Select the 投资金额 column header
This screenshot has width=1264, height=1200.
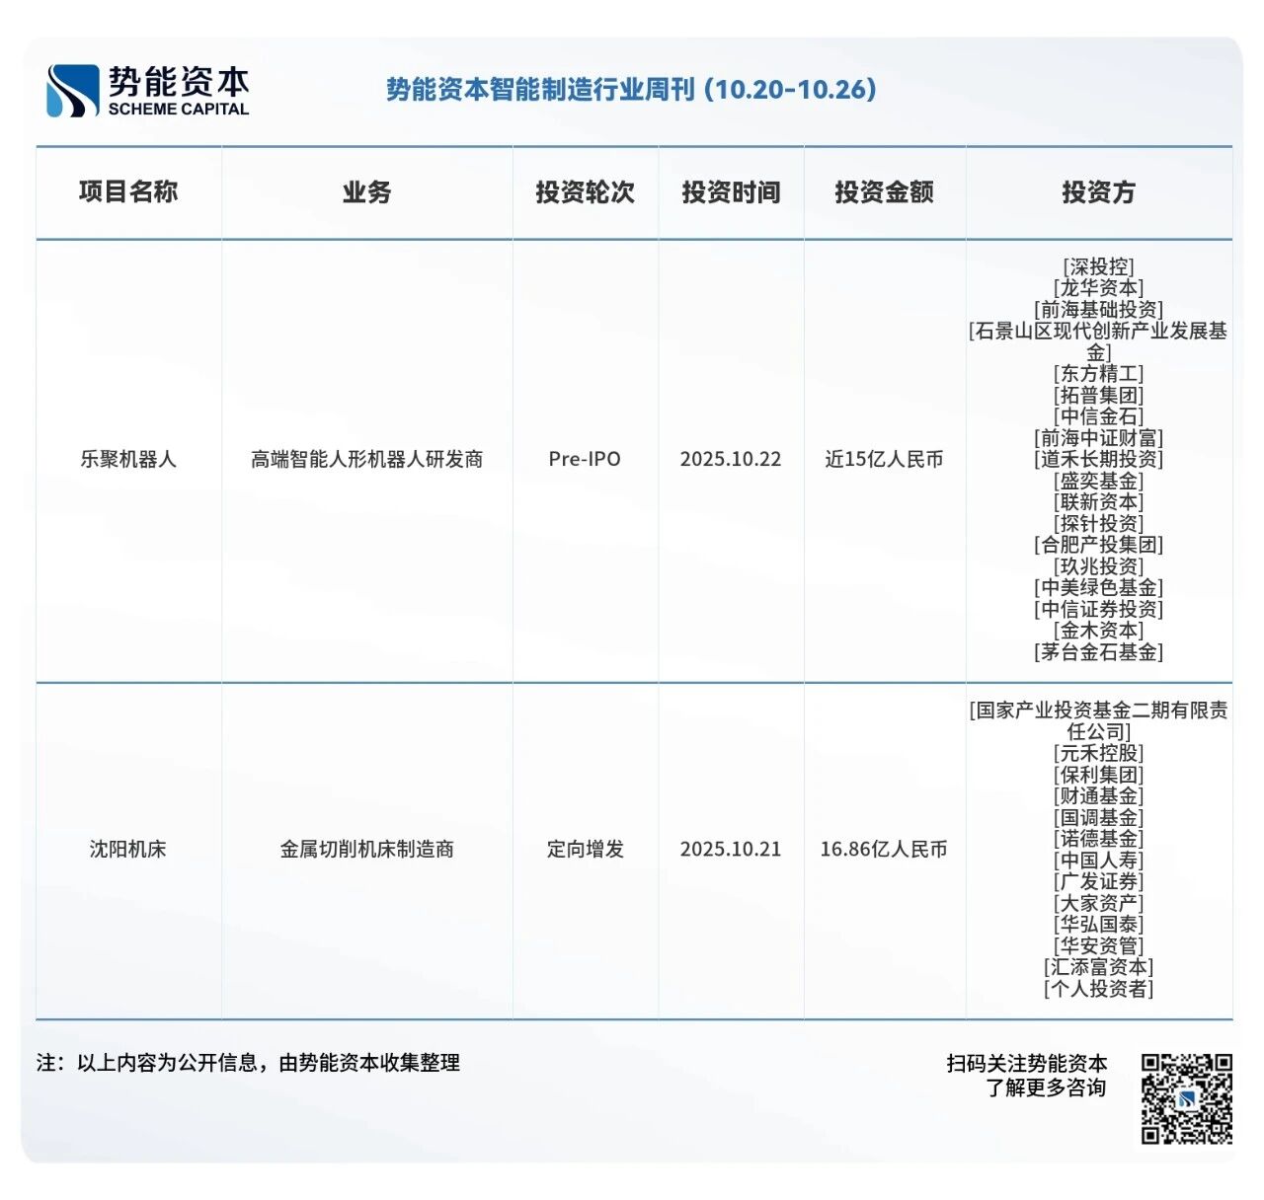(x=884, y=191)
